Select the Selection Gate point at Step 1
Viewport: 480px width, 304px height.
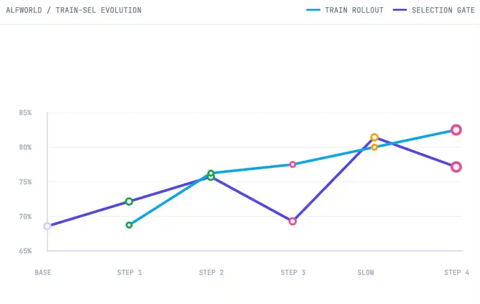click(x=129, y=201)
